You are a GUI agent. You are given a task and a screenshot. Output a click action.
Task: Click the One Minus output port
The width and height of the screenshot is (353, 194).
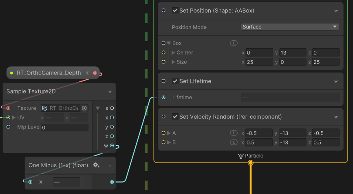coord(112,182)
